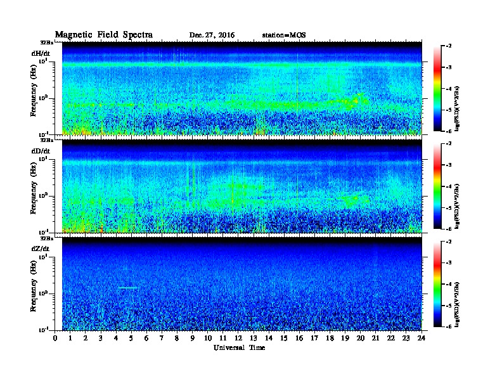Click hour tick label "24" on time axis
The image size is (502, 388).
(422, 338)
